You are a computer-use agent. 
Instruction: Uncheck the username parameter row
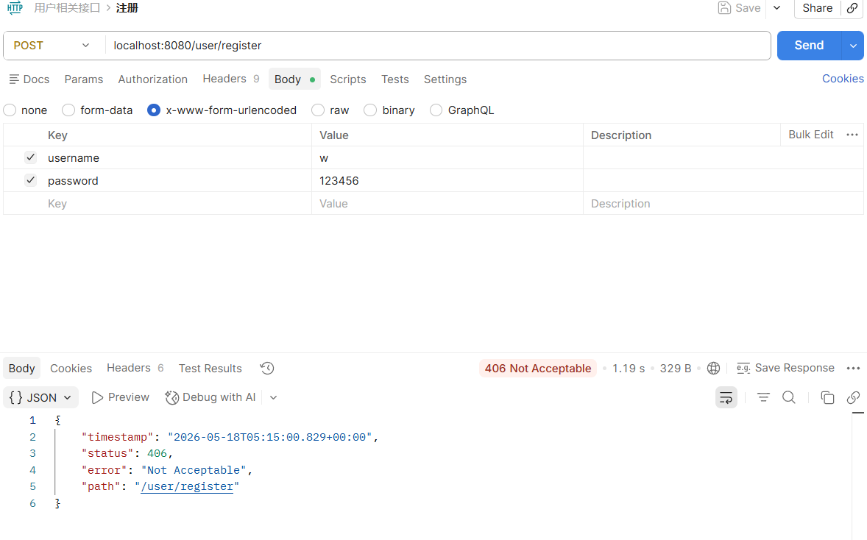coord(30,157)
